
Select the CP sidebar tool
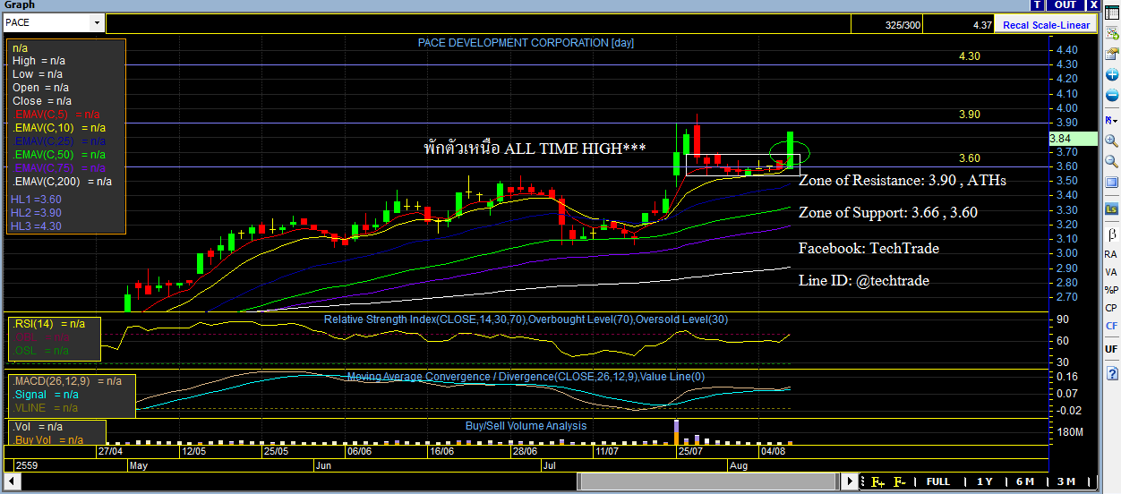[1111, 308]
